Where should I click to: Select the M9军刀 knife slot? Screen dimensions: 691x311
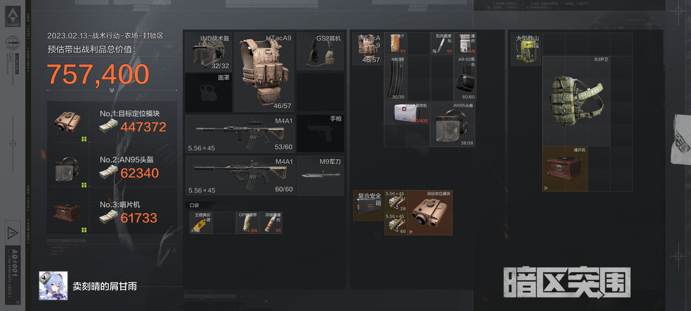click(320, 175)
